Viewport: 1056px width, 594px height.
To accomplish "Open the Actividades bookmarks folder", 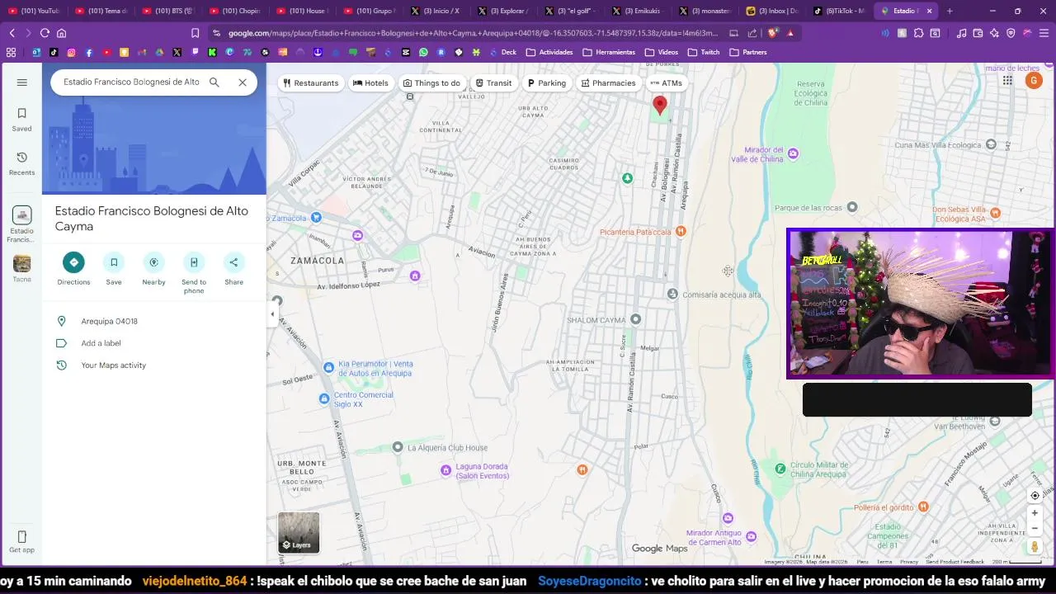I will coord(549,52).
